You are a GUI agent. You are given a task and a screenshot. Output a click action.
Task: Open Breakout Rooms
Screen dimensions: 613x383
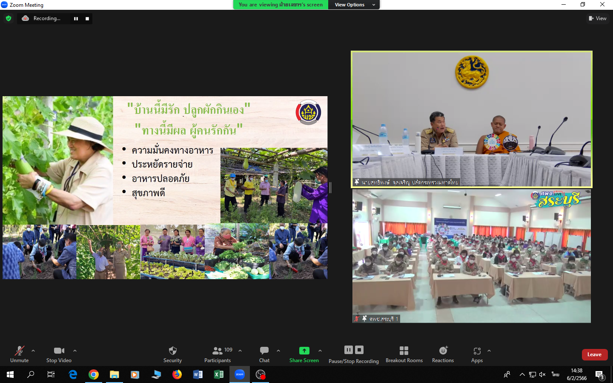(x=404, y=354)
